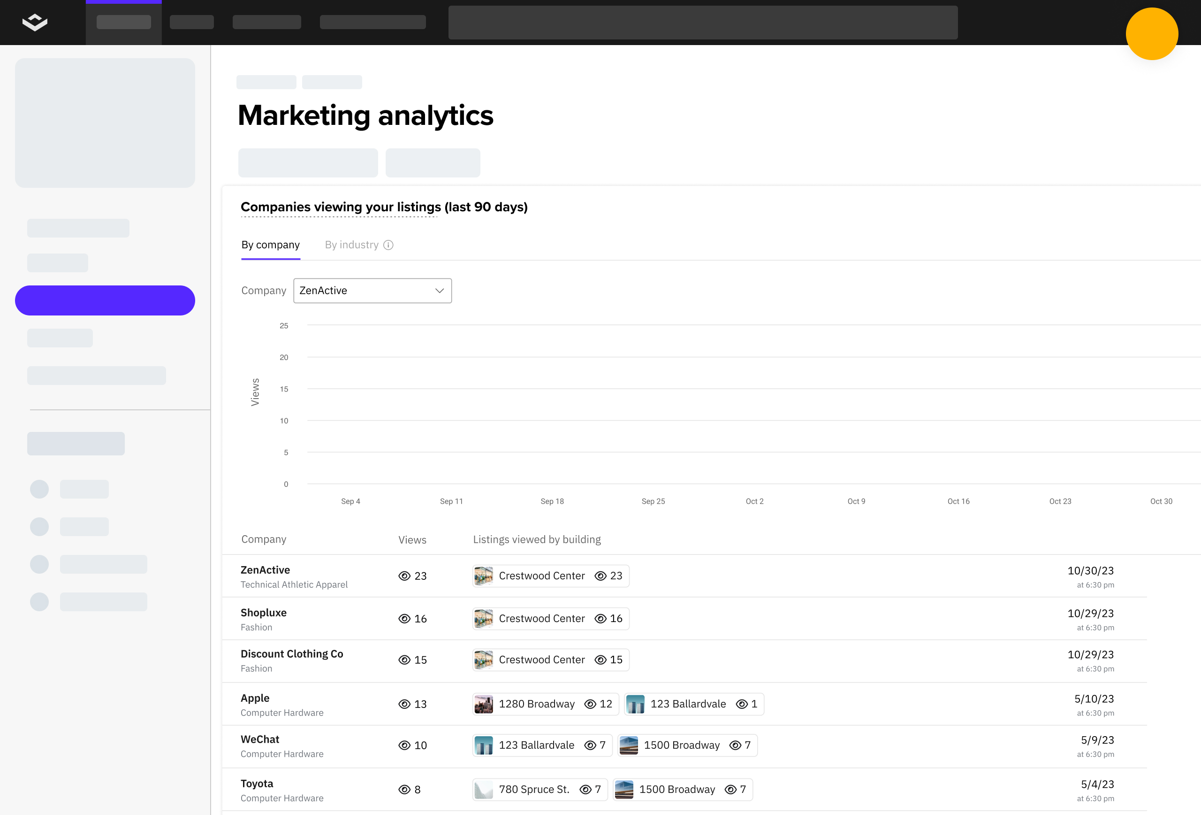The height and width of the screenshot is (815, 1201).
Task: Open the Company dropdown showing ZenActive
Action: tap(372, 291)
